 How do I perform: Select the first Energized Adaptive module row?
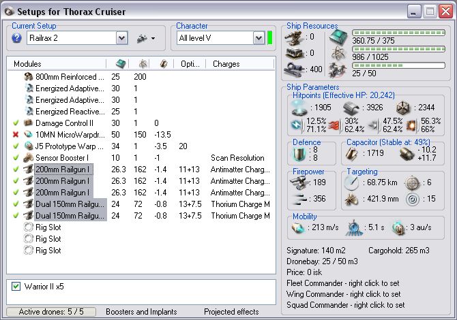click(x=141, y=89)
